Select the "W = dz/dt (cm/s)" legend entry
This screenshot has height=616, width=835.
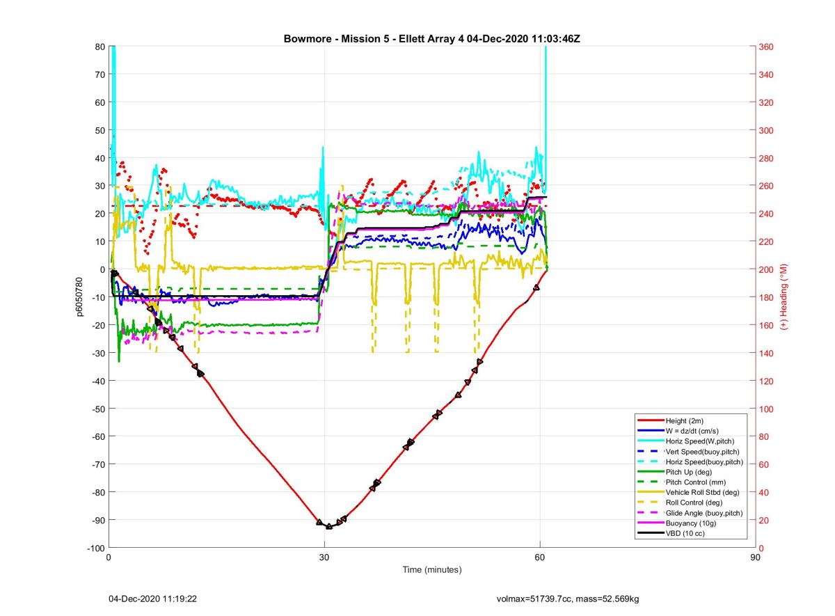point(694,432)
